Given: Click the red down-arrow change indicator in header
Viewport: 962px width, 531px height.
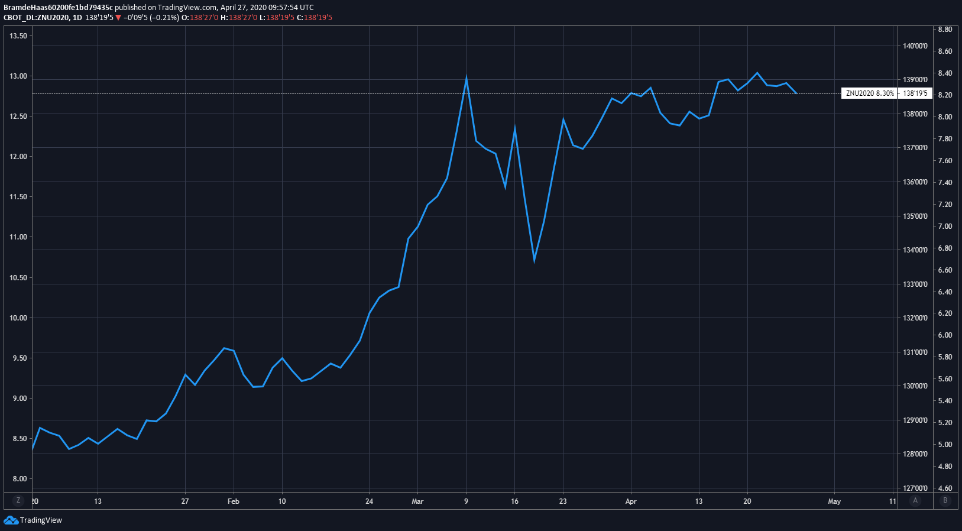Looking at the screenshot, I should (118, 18).
